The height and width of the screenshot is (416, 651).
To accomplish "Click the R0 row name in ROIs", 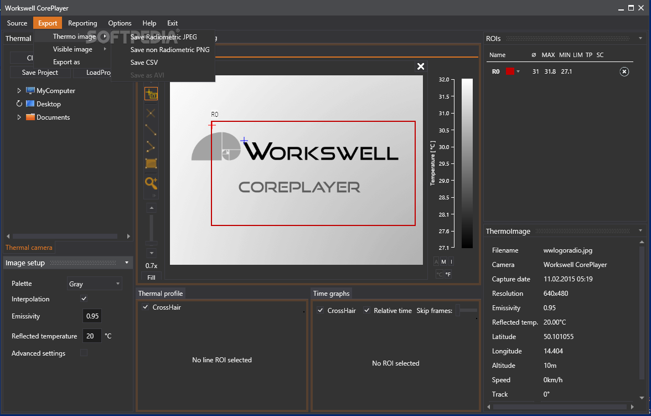I will pos(496,71).
